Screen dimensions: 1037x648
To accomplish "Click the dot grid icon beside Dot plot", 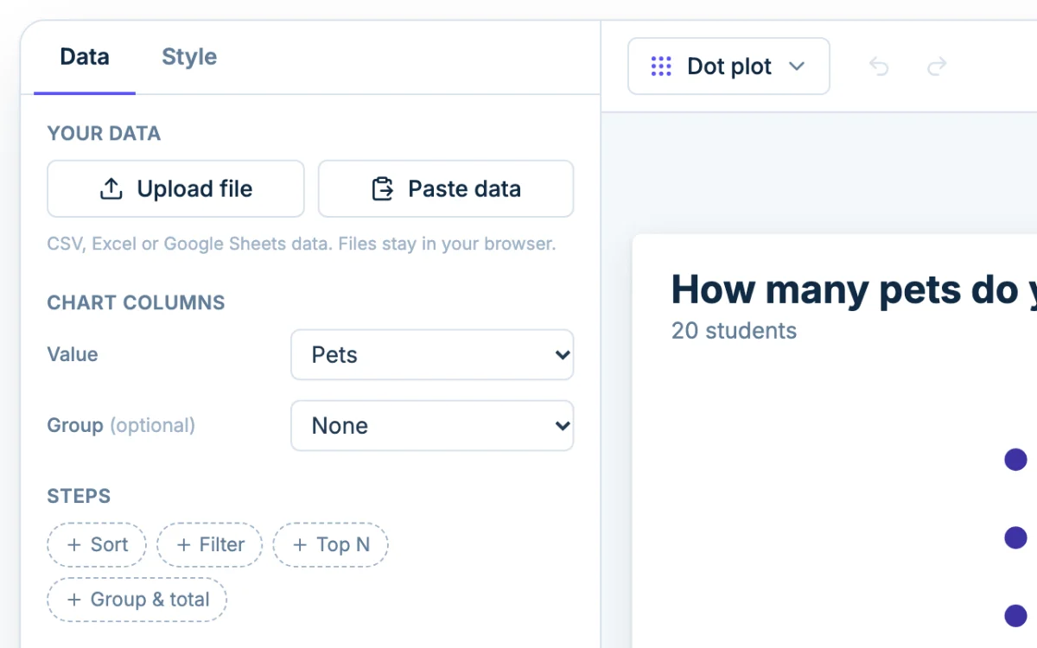I will click(x=661, y=67).
